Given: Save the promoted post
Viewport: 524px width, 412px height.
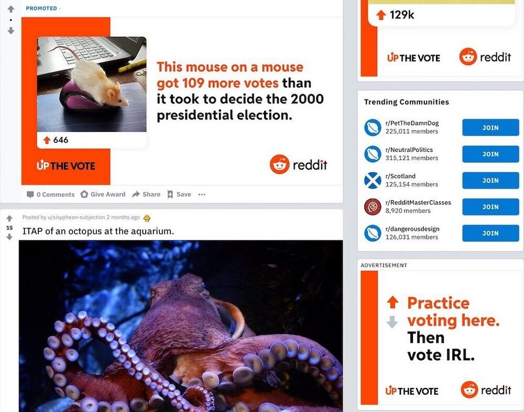Looking at the screenshot, I should coord(179,194).
